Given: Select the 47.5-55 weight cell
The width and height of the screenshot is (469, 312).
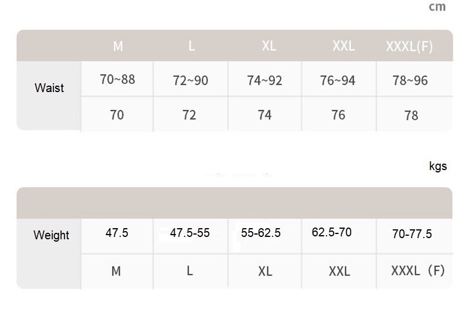Looking at the screenshot, I should pos(190,233).
